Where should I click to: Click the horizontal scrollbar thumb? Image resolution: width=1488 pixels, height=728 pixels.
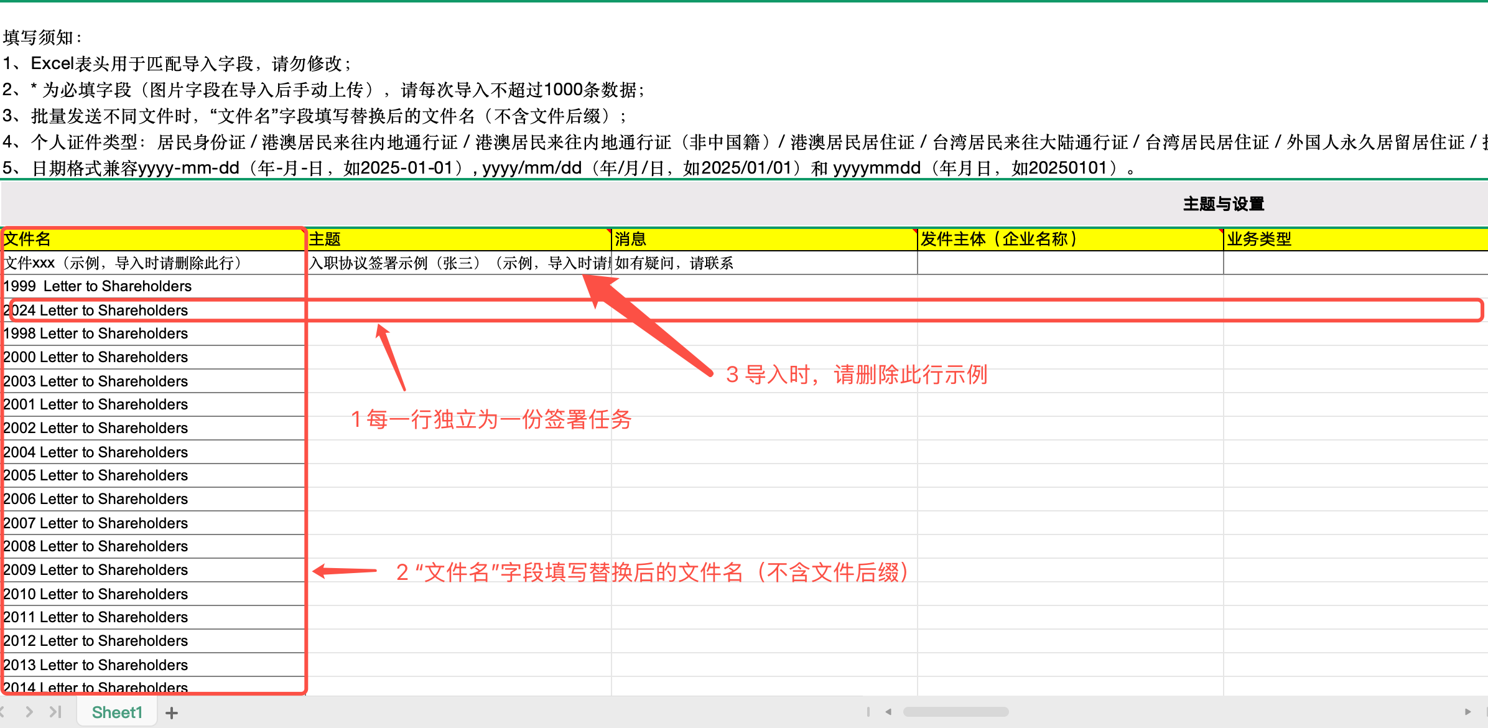pos(956,712)
